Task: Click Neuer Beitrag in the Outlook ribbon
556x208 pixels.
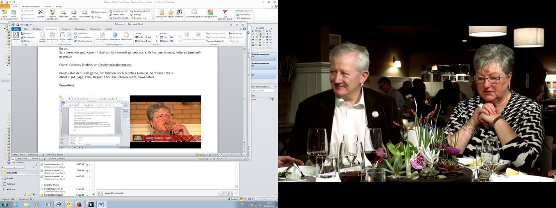Action: click(x=4, y=15)
